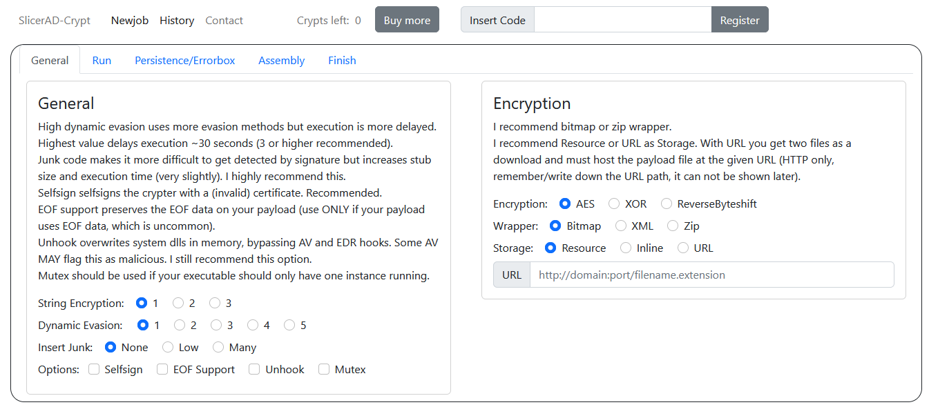Focus the Insert Code text field
The width and height of the screenshot is (929, 407).
623,20
